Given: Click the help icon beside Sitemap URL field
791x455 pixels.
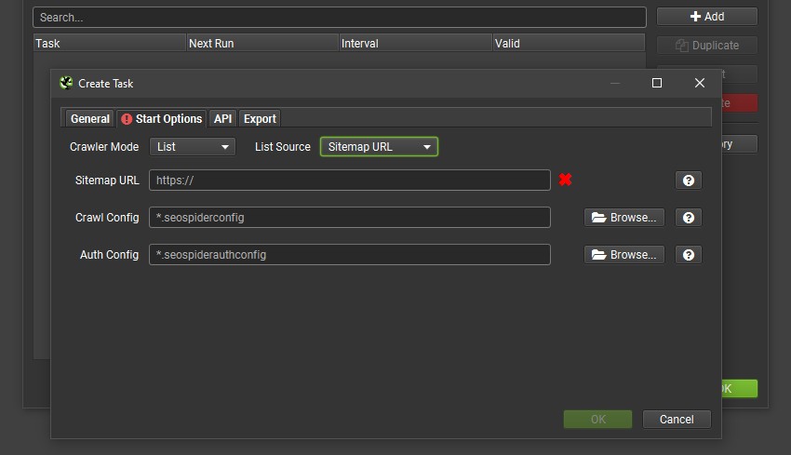Looking at the screenshot, I should 688,181.
